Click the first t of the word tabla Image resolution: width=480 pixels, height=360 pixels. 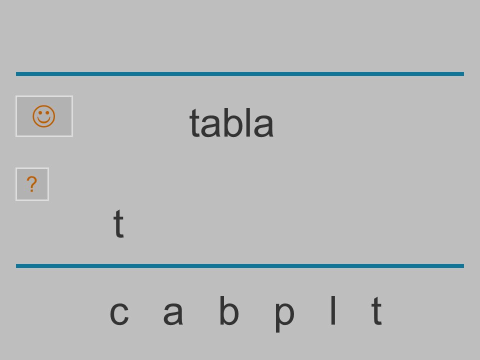click(x=194, y=123)
